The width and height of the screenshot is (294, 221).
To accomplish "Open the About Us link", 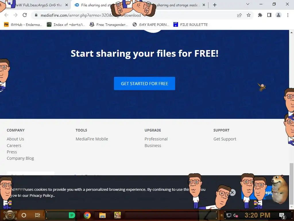I will point(16,139).
